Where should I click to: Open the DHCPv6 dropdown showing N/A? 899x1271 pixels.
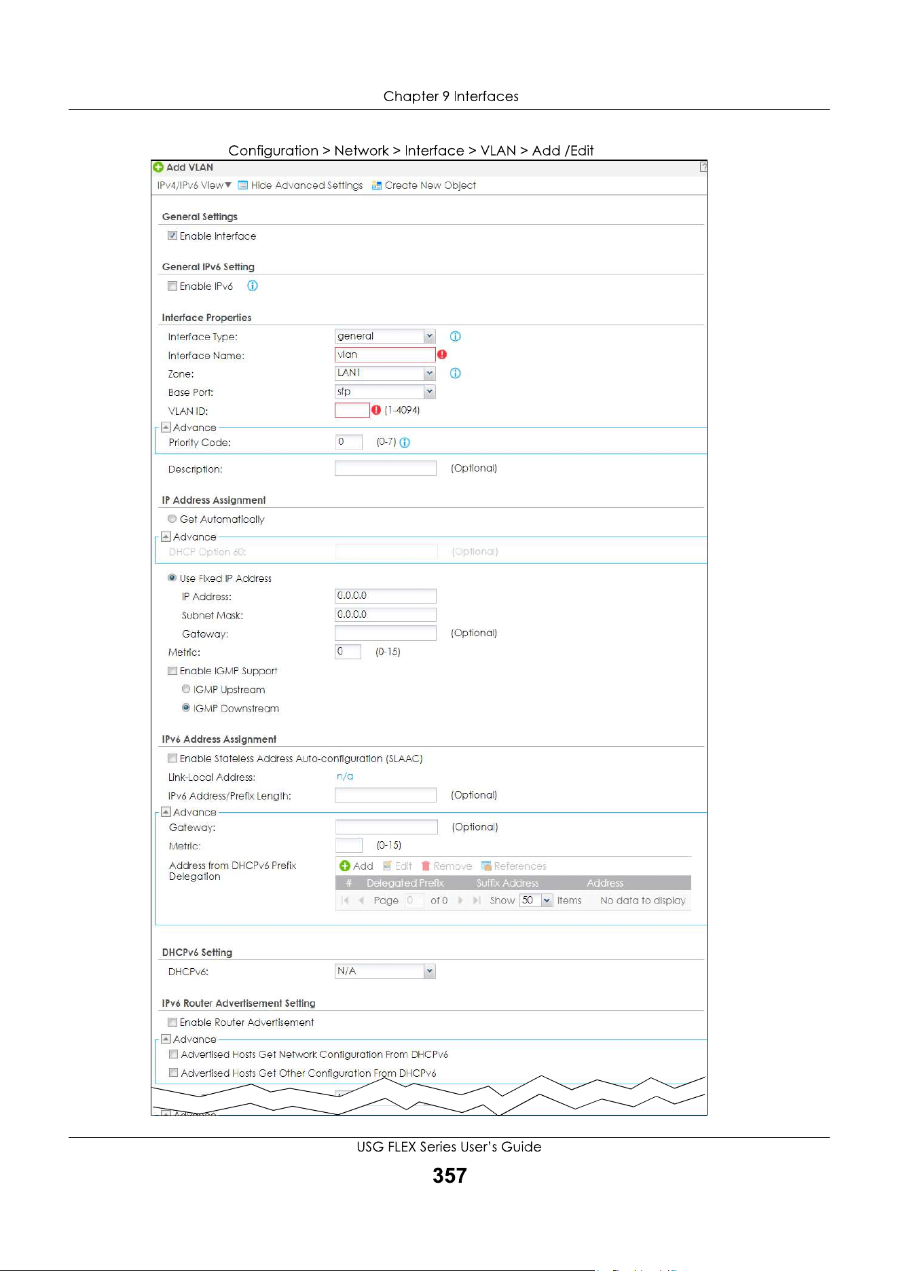point(385,971)
